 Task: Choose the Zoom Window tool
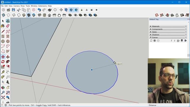8,92
